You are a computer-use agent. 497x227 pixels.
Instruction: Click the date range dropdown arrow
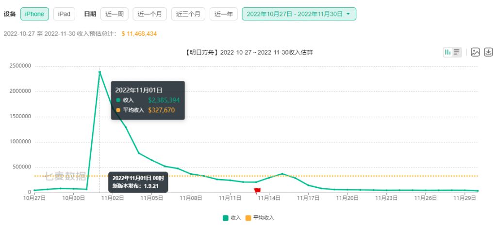(348, 14)
